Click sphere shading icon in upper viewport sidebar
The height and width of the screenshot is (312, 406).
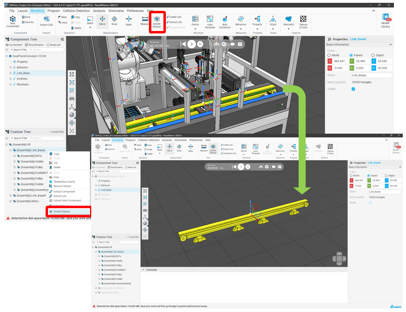pos(72,115)
